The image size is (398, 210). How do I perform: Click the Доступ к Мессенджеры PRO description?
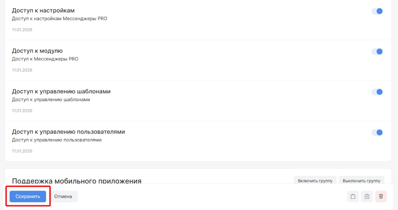click(45, 59)
